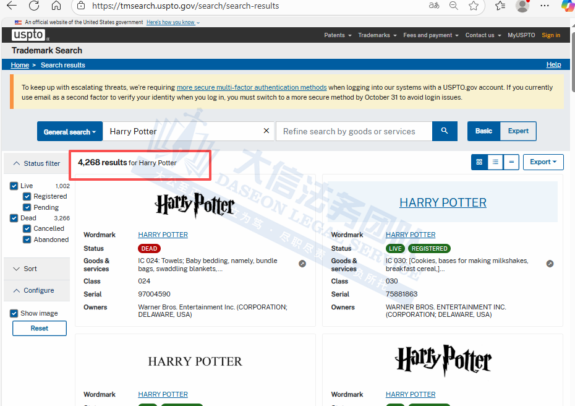Go back with the browser back arrow

12,5
